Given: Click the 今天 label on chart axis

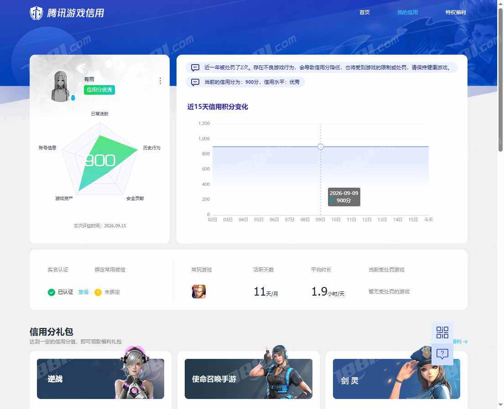Looking at the screenshot, I should [428, 220].
